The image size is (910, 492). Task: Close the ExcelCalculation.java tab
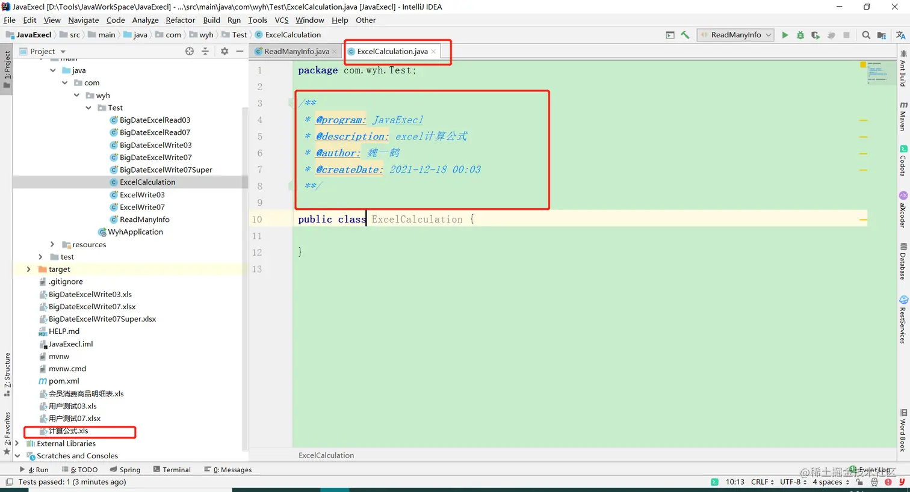tap(433, 52)
